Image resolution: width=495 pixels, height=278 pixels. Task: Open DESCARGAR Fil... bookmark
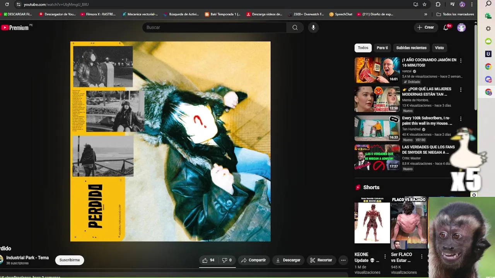point(18,14)
